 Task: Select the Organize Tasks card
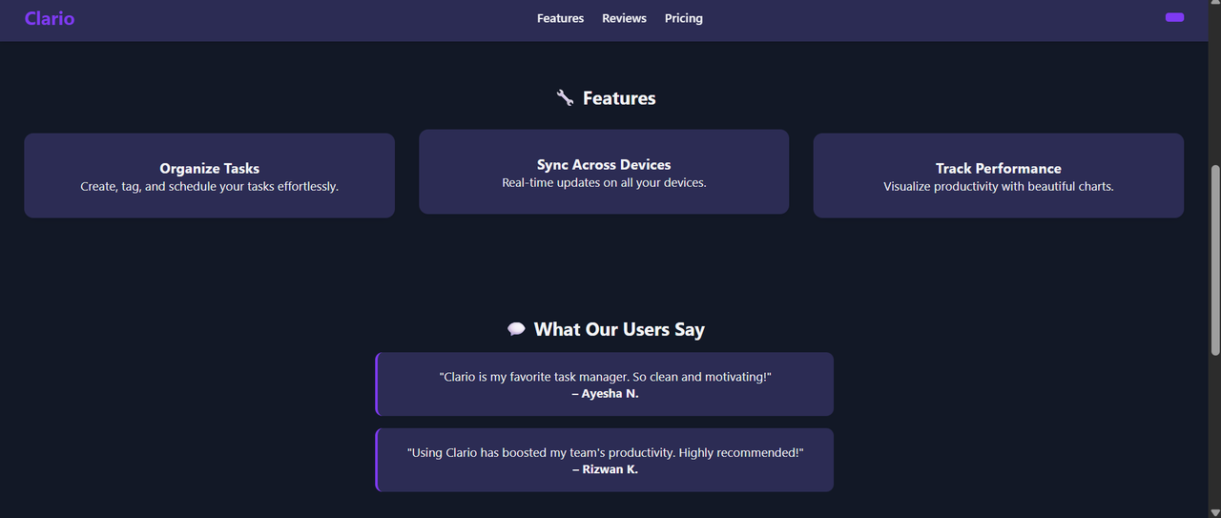(209, 176)
